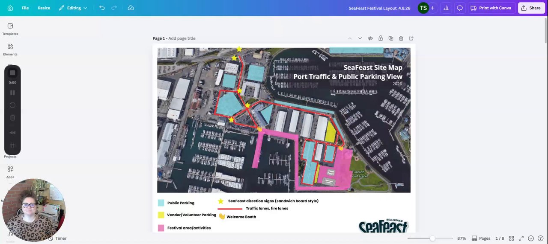Select the SeaFeast Festival Layout_4.8.26 title
Screen dimensions: 548x244
click(x=379, y=8)
